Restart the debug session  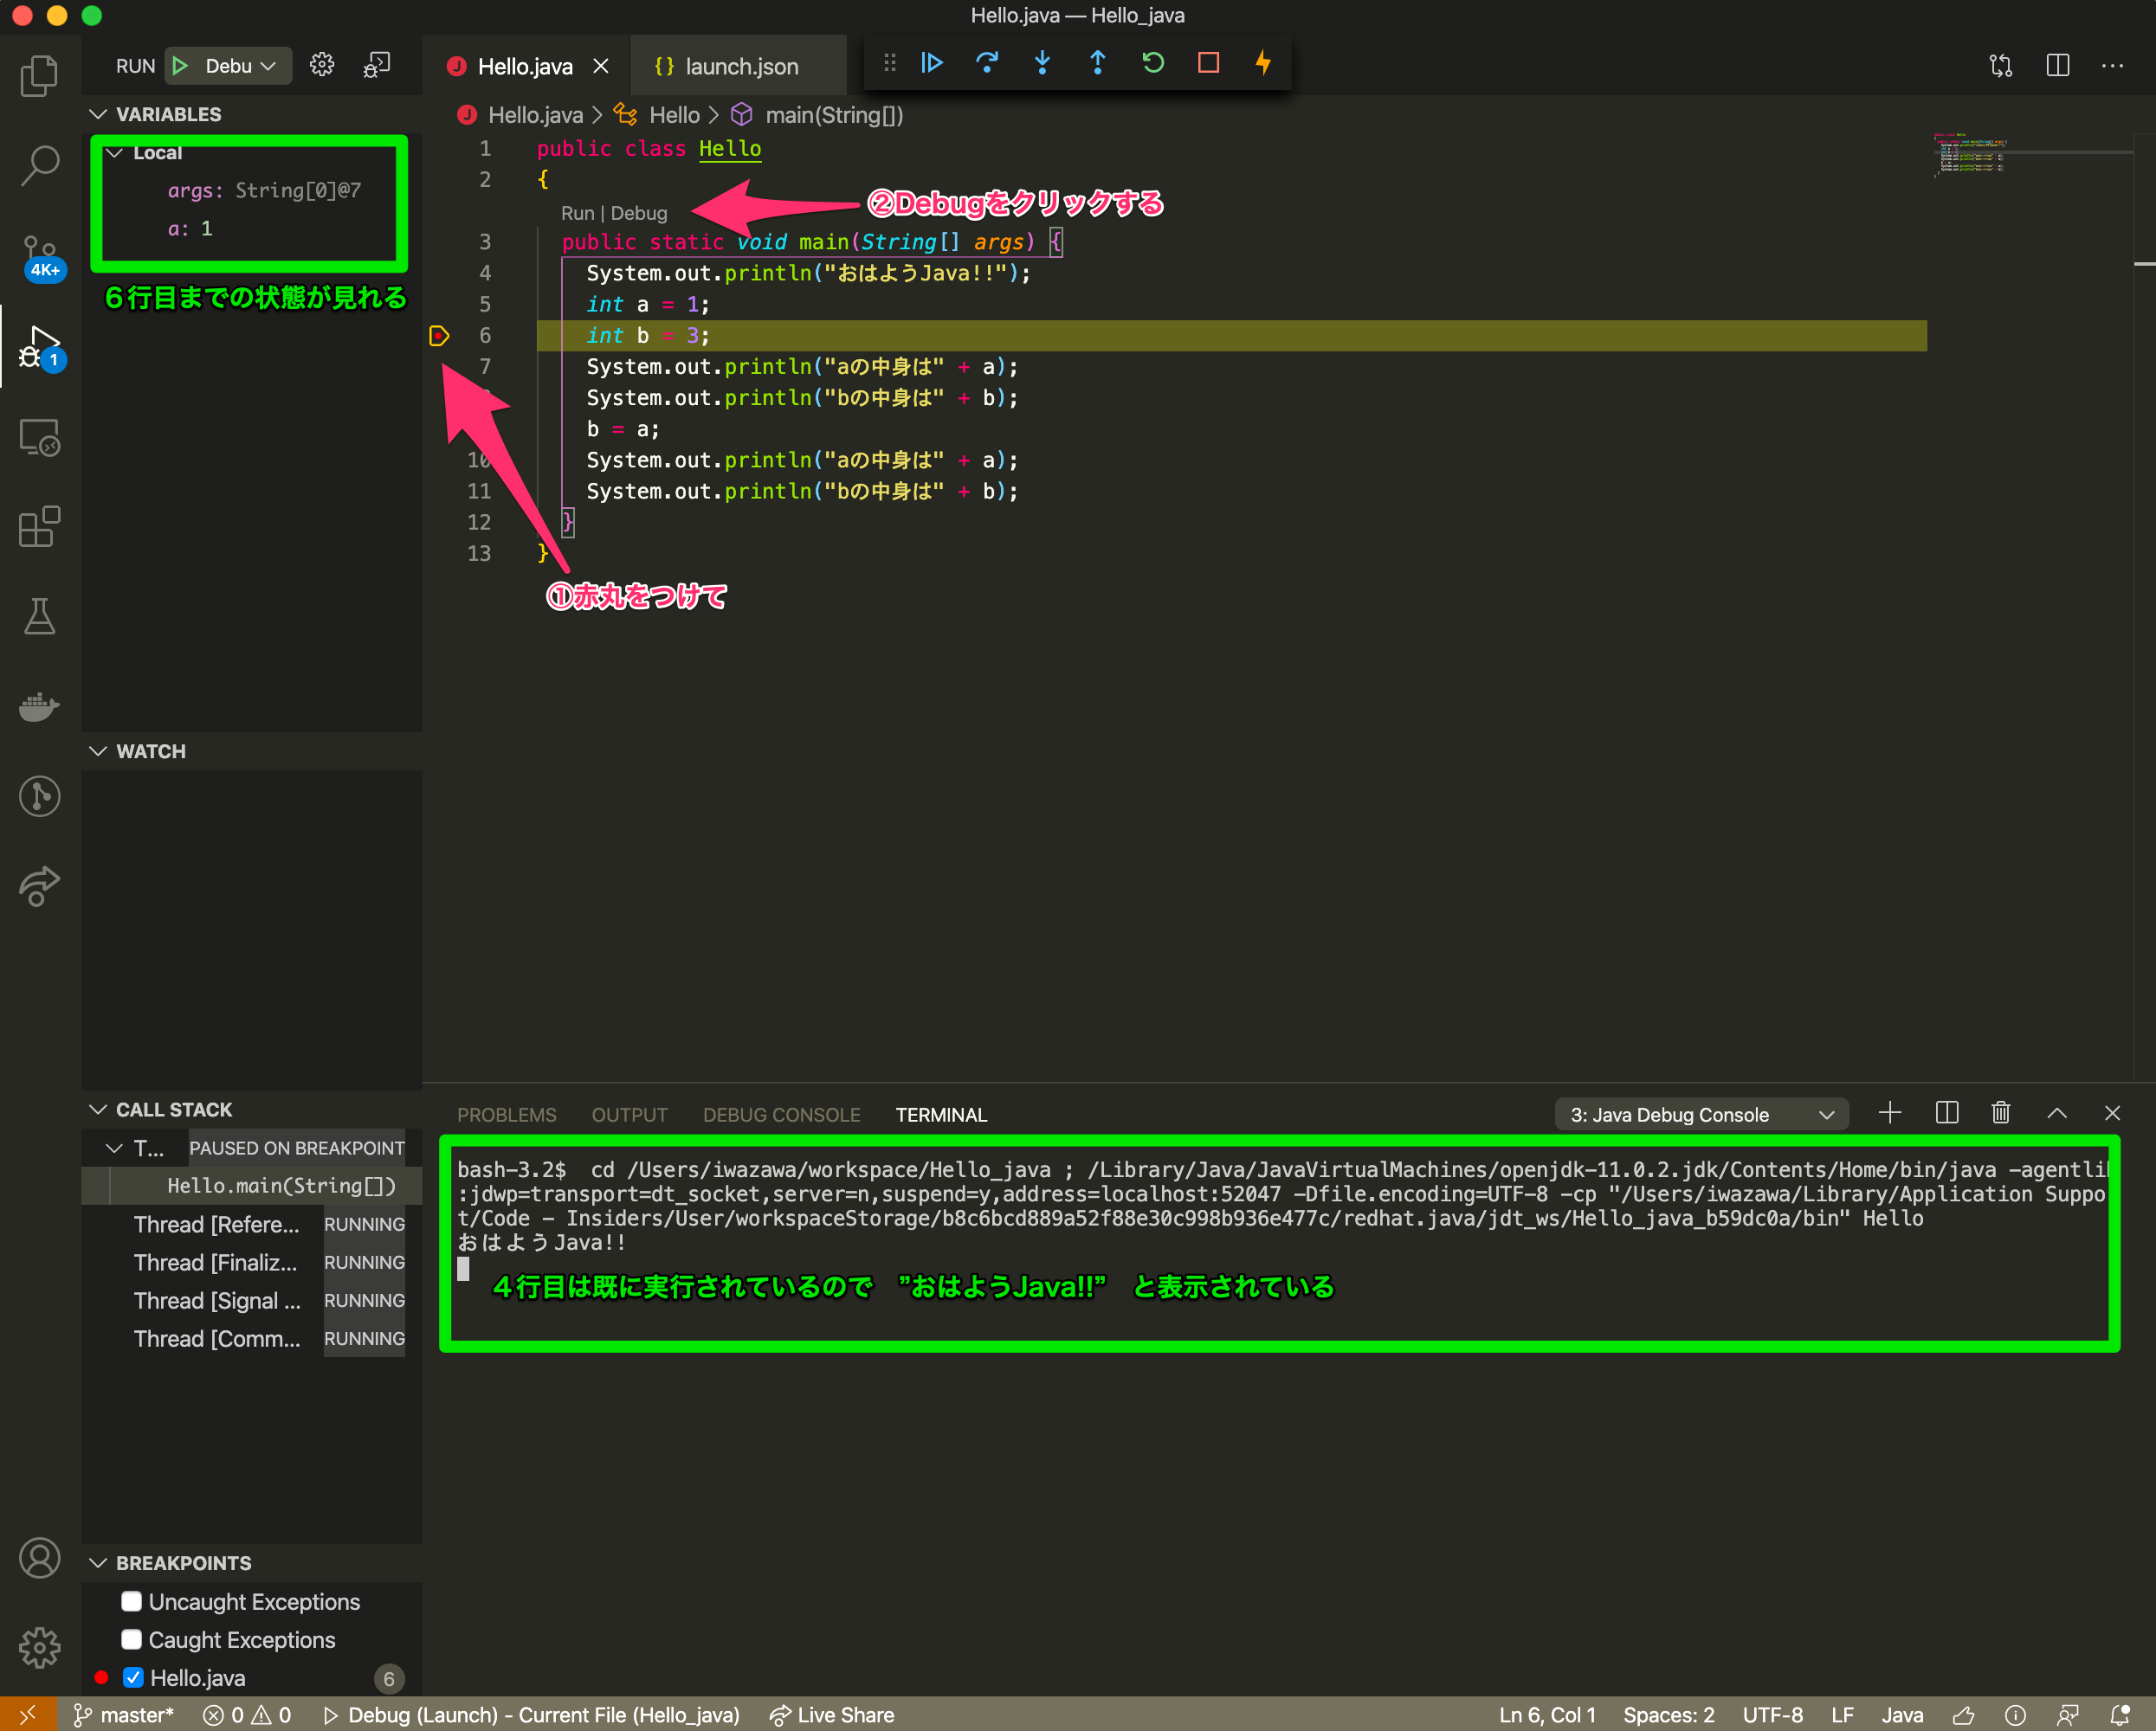[1153, 63]
